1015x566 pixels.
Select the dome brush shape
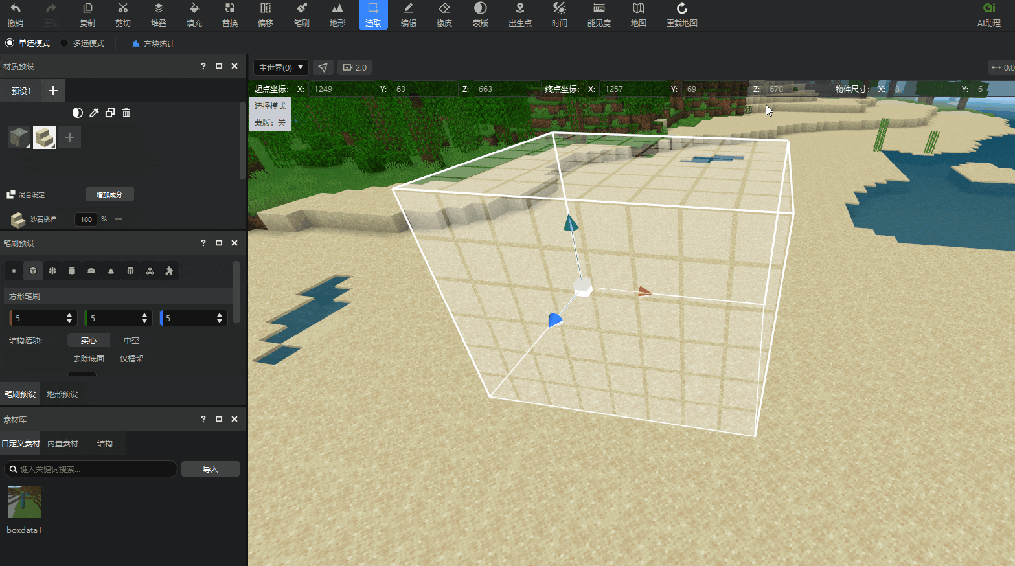click(91, 271)
